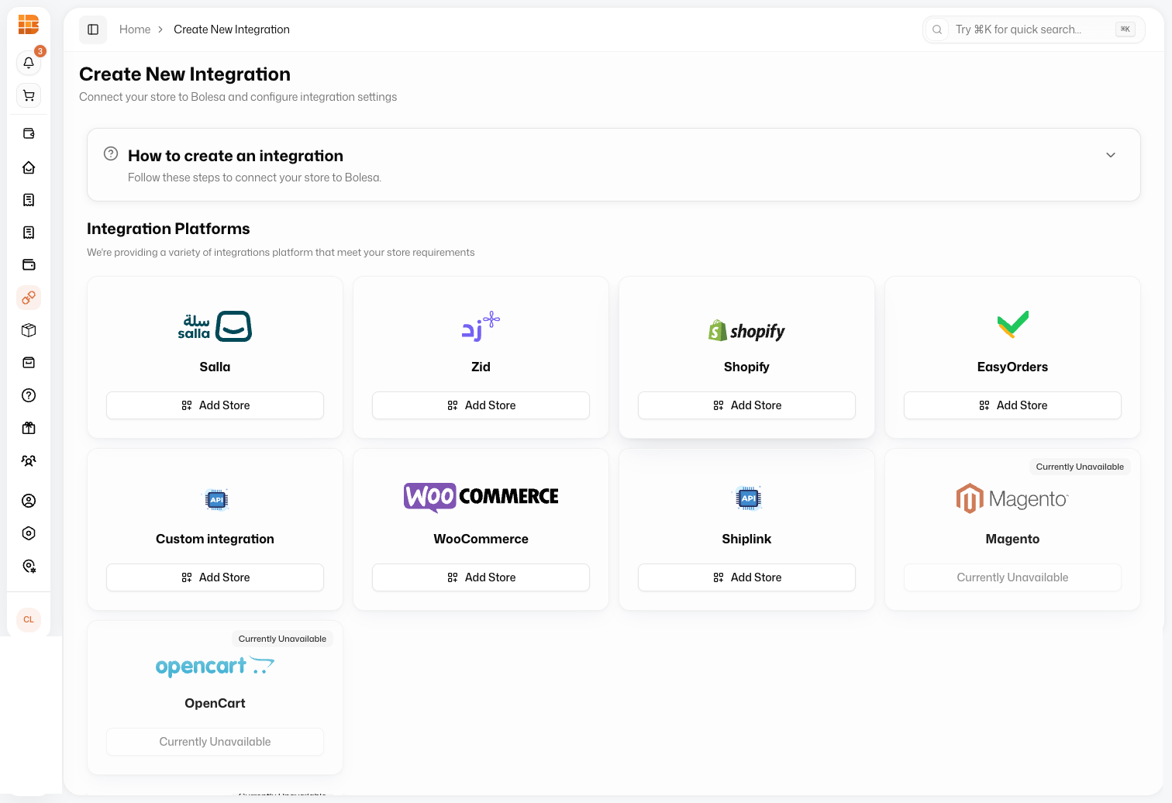Viewport: 1172px width, 803px height.
Task: Focus the quick search field
Action: click(x=1033, y=29)
